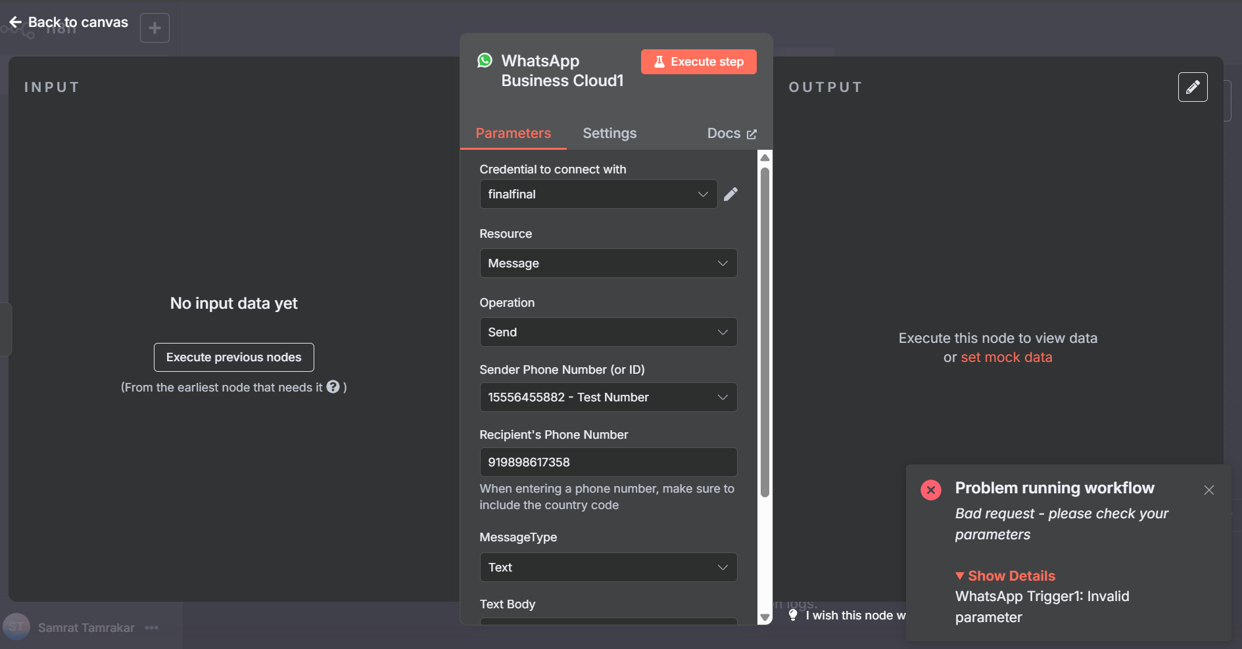This screenshot has height=649, width=1242.
Task: Click the help question mark icon
Action: click(x=333, y=387)
